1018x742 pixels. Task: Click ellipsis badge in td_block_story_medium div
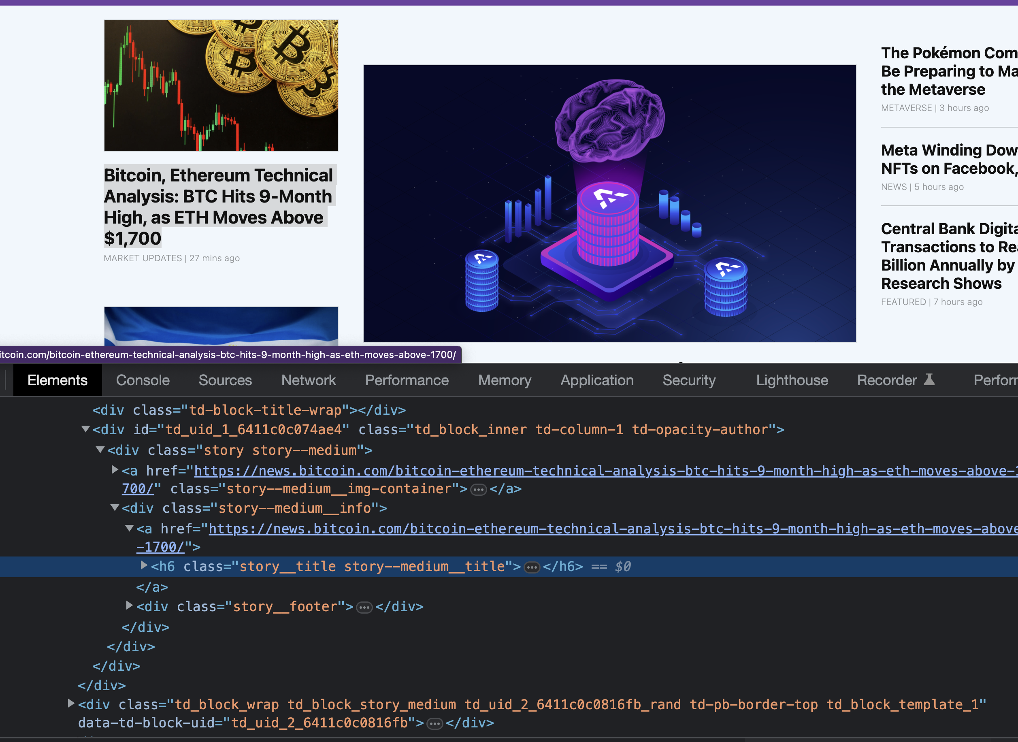pos(434,724)
